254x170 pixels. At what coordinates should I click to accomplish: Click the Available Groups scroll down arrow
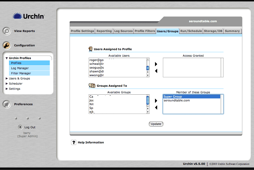[148, 112]
